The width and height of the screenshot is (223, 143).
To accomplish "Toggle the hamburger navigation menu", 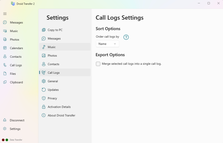I will (x=5, y=14).
